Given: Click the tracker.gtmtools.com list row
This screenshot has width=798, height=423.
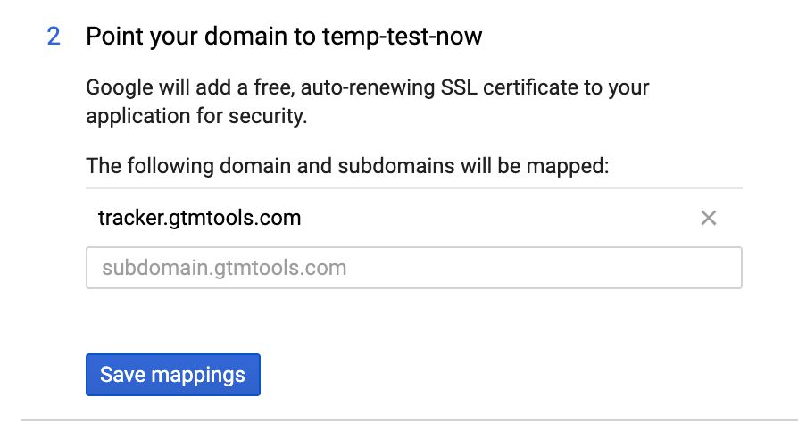Looking at the screenshot, I should pyautogui.click(x=414, y=218).
